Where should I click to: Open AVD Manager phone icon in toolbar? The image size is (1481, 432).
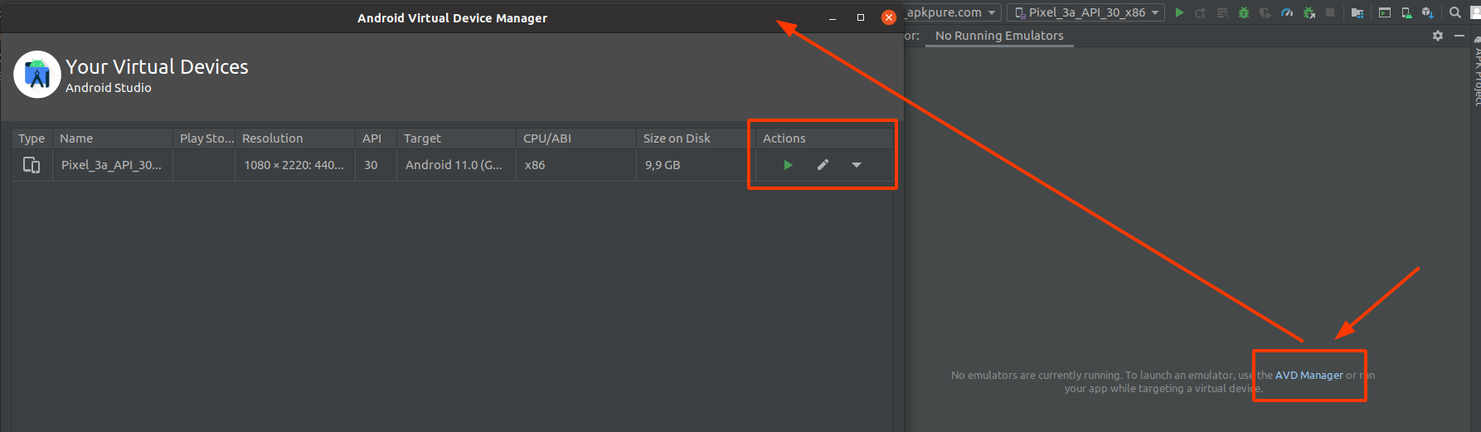(1406, 12)
